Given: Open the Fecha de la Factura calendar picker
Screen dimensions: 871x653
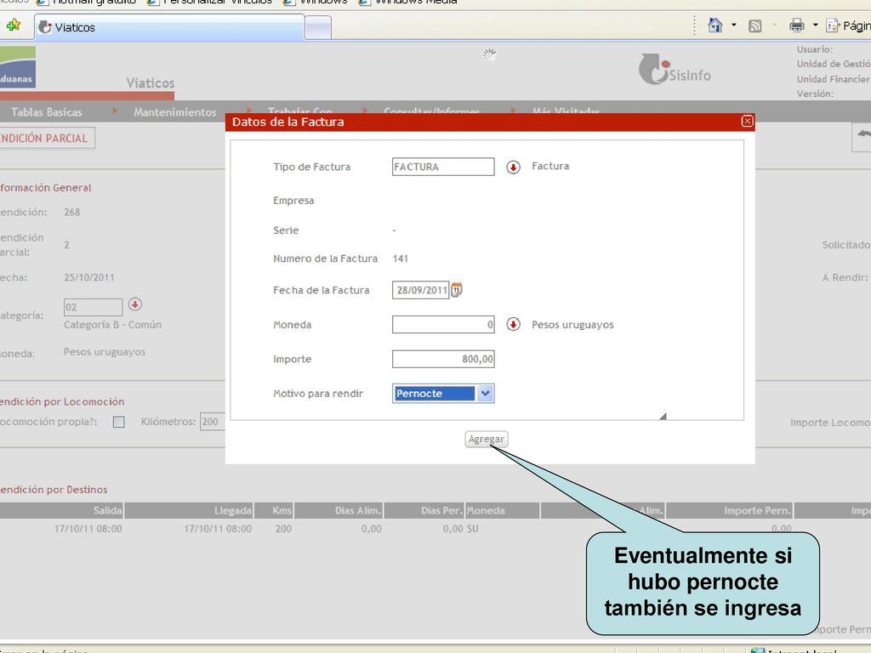Looking at the screenshot, I should [457, 290].
